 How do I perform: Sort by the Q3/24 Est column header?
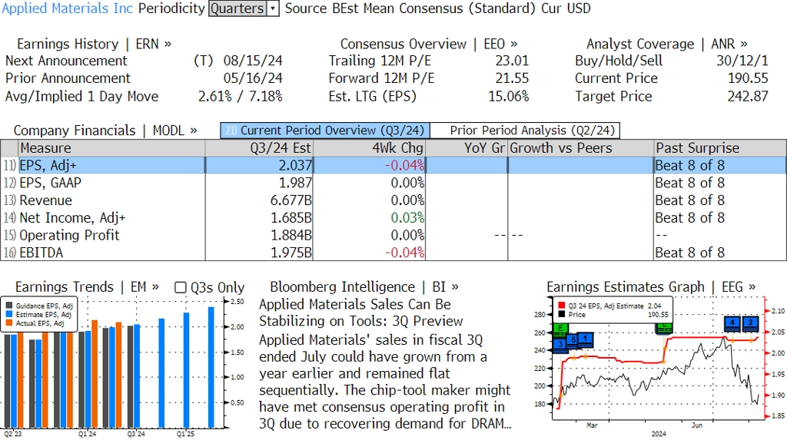tap(259, 148)
